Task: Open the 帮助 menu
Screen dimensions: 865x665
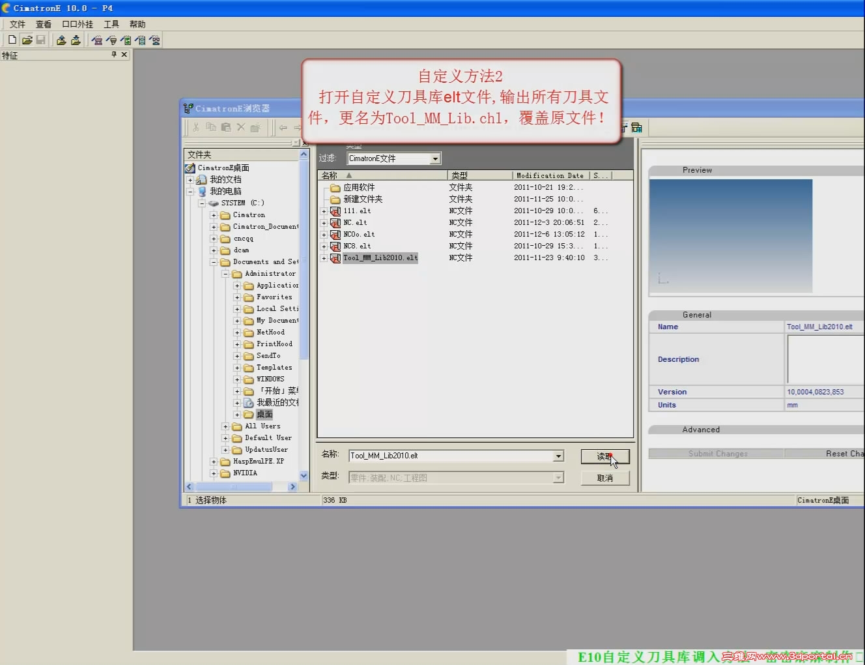Action: 137,24
